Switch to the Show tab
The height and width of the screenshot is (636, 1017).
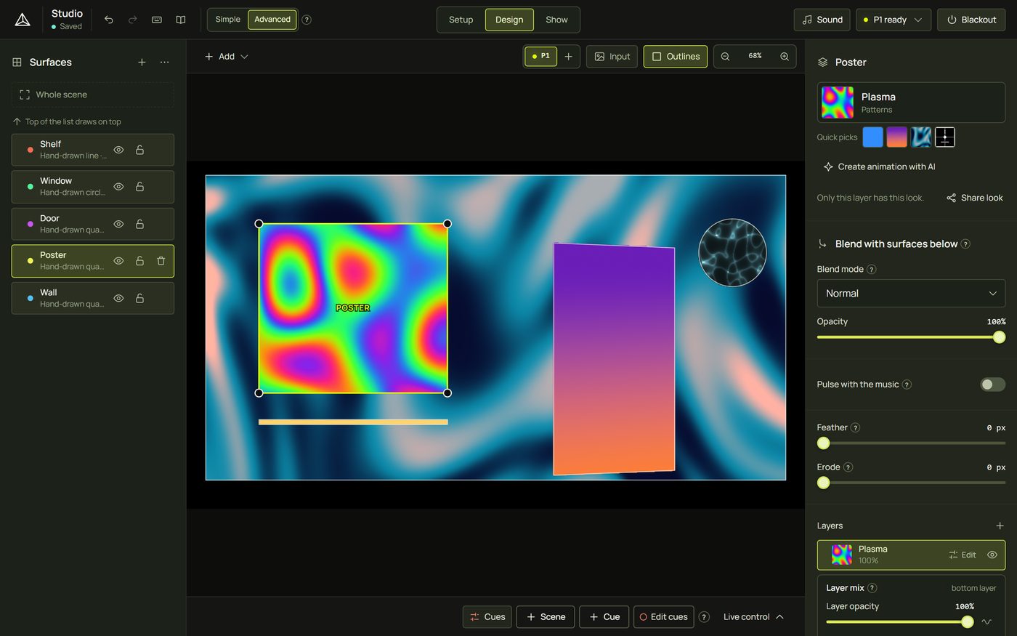tap(556, 20)
